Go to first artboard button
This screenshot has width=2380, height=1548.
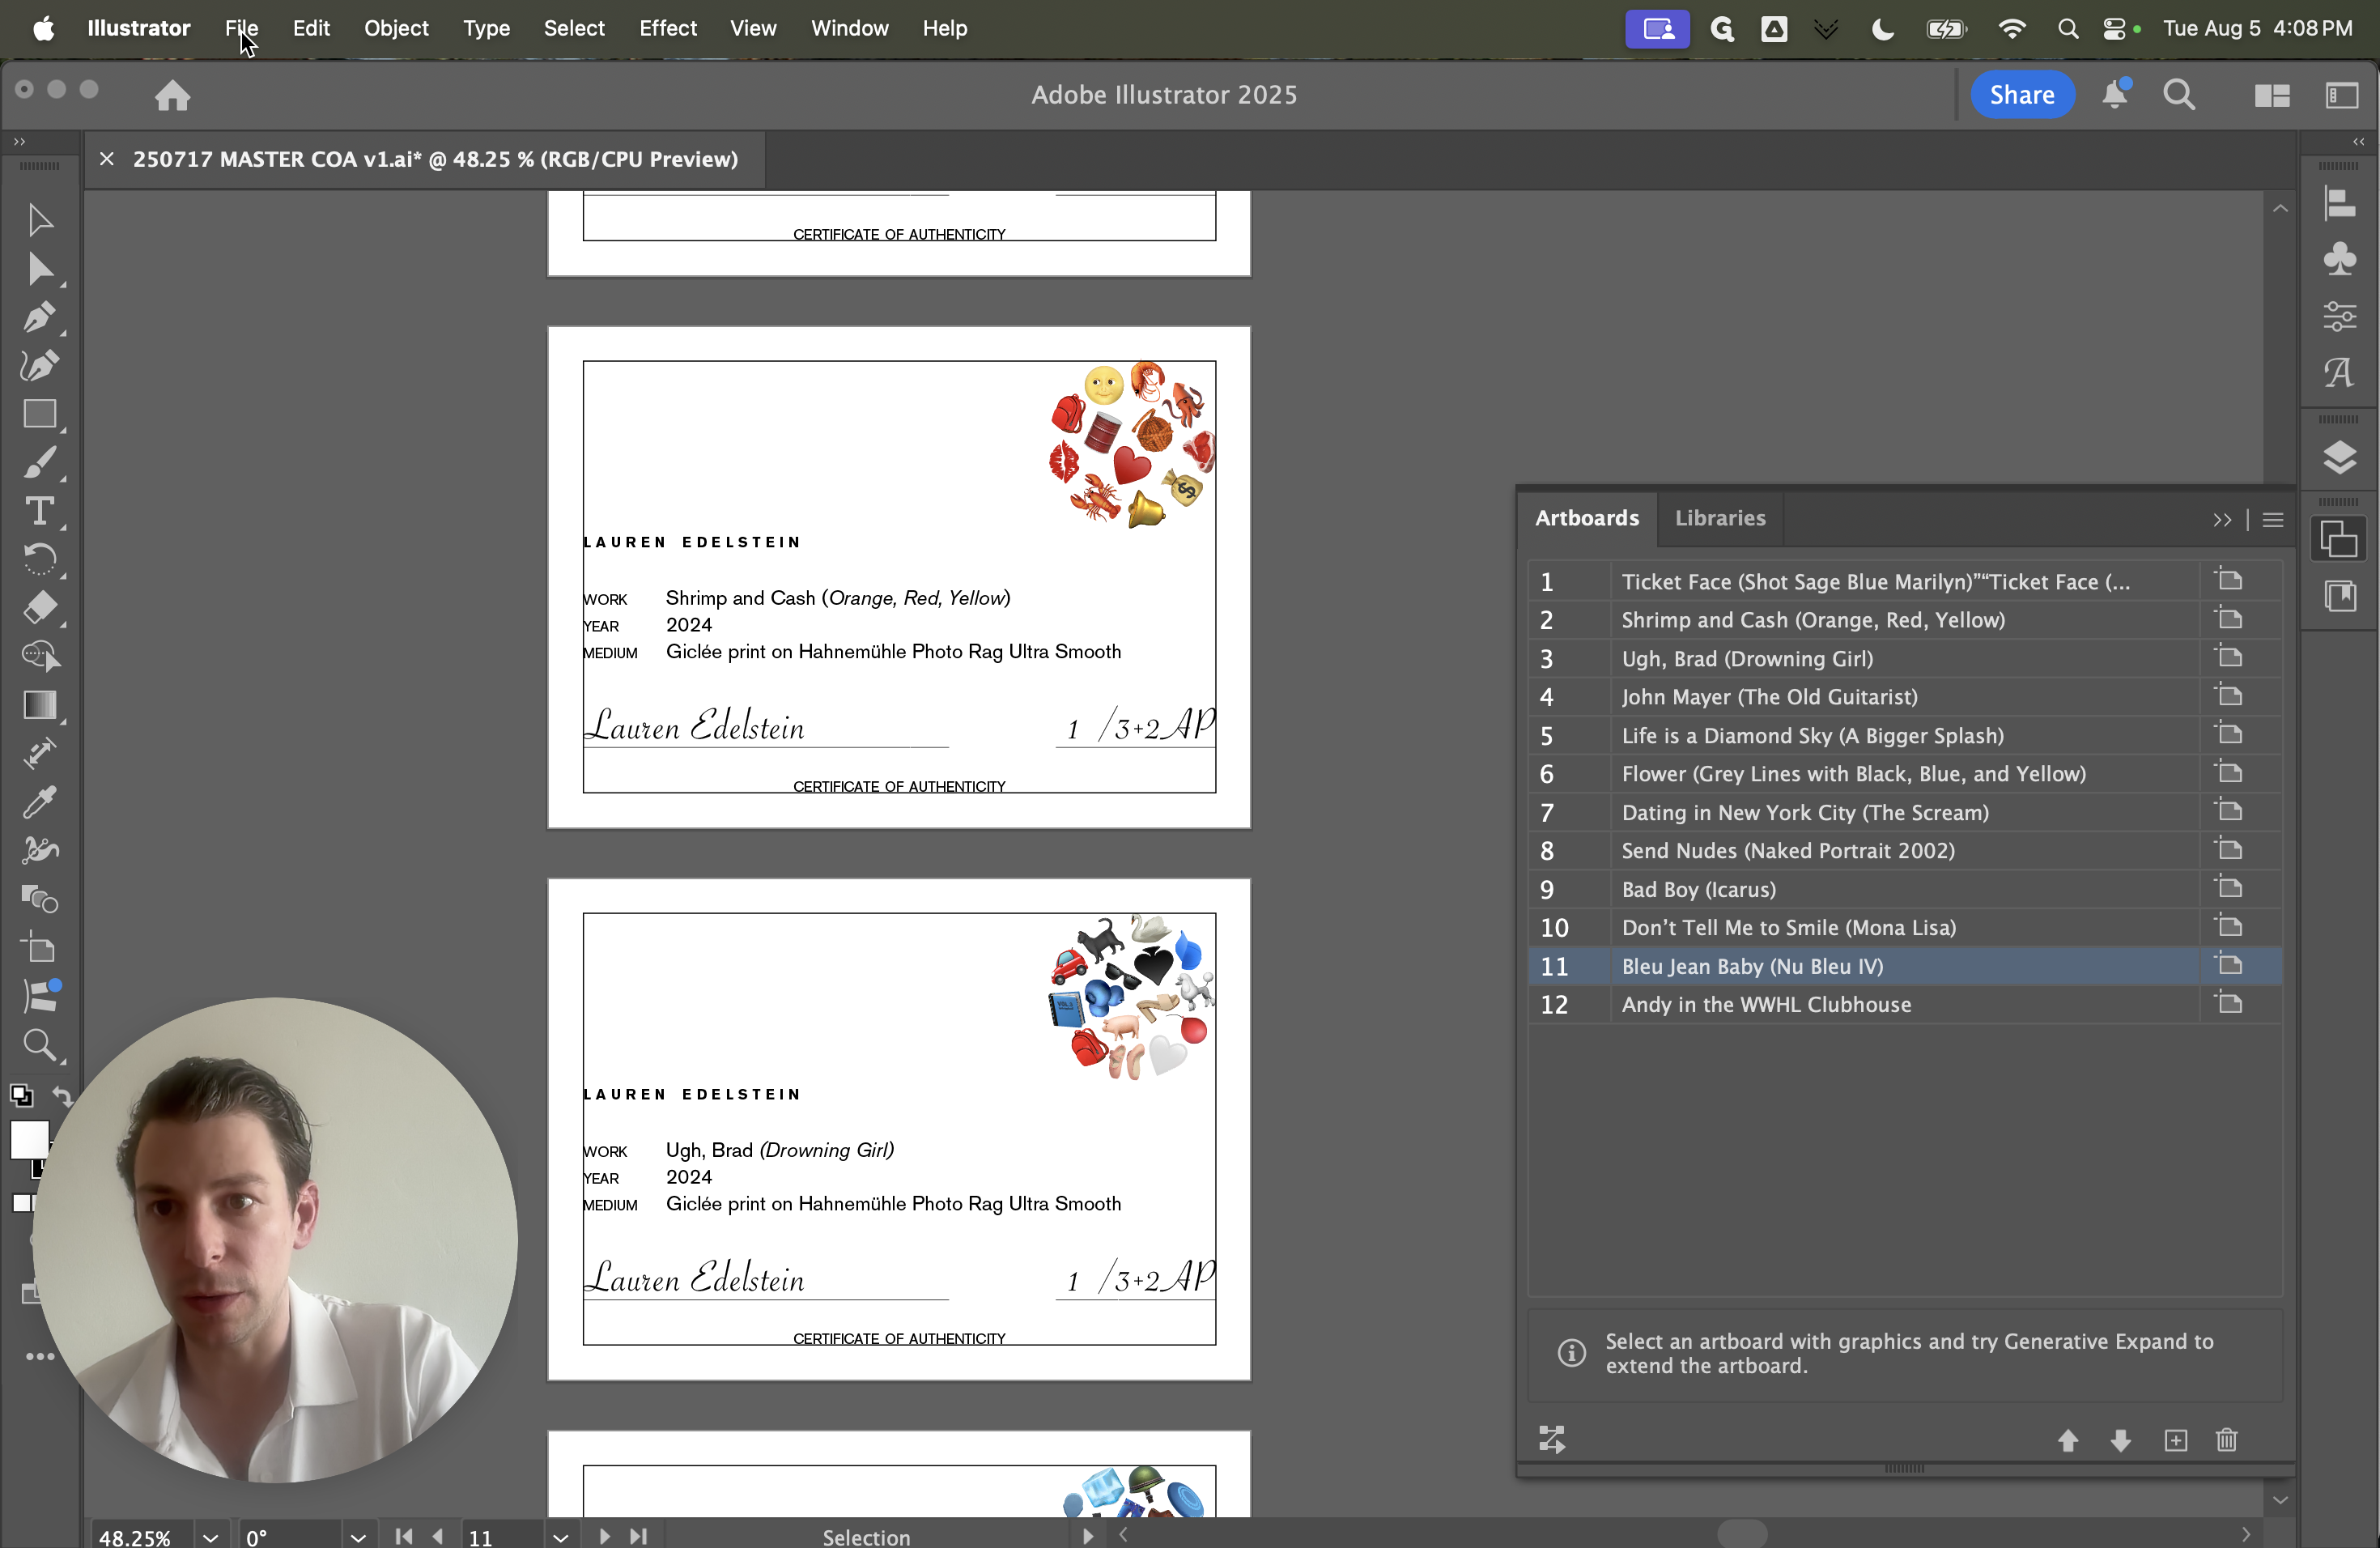point(404,1536)
